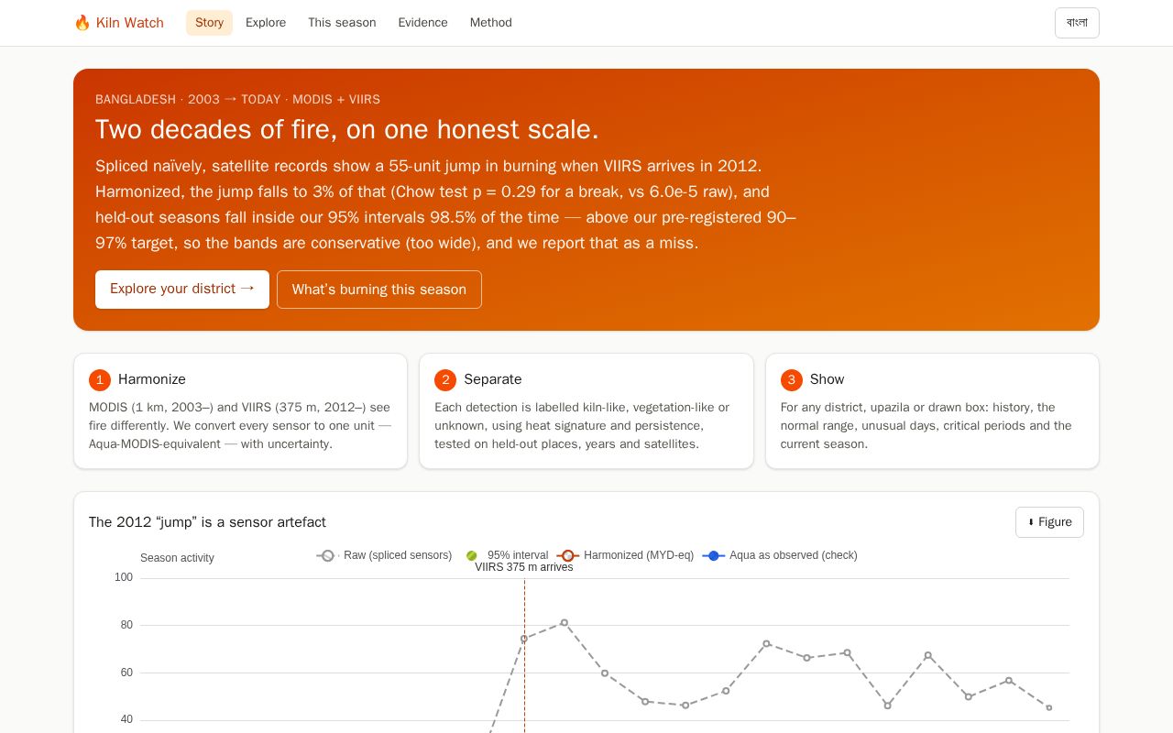Go to the Explore tab
The image size is (1173, 733).
coord(266,23)
